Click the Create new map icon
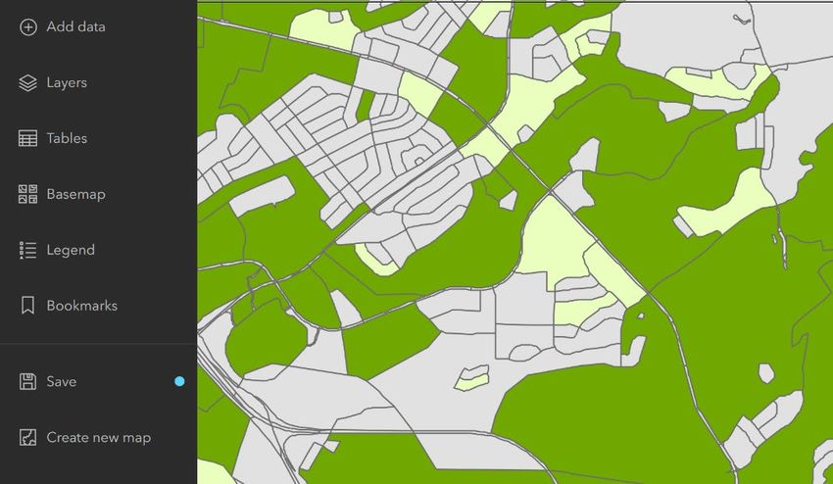 click(28, 437)
